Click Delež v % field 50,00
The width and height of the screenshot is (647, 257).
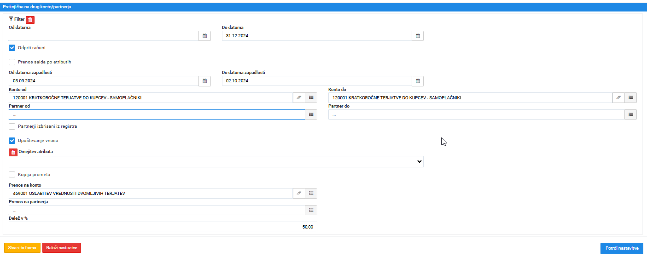tap(163, 227)
